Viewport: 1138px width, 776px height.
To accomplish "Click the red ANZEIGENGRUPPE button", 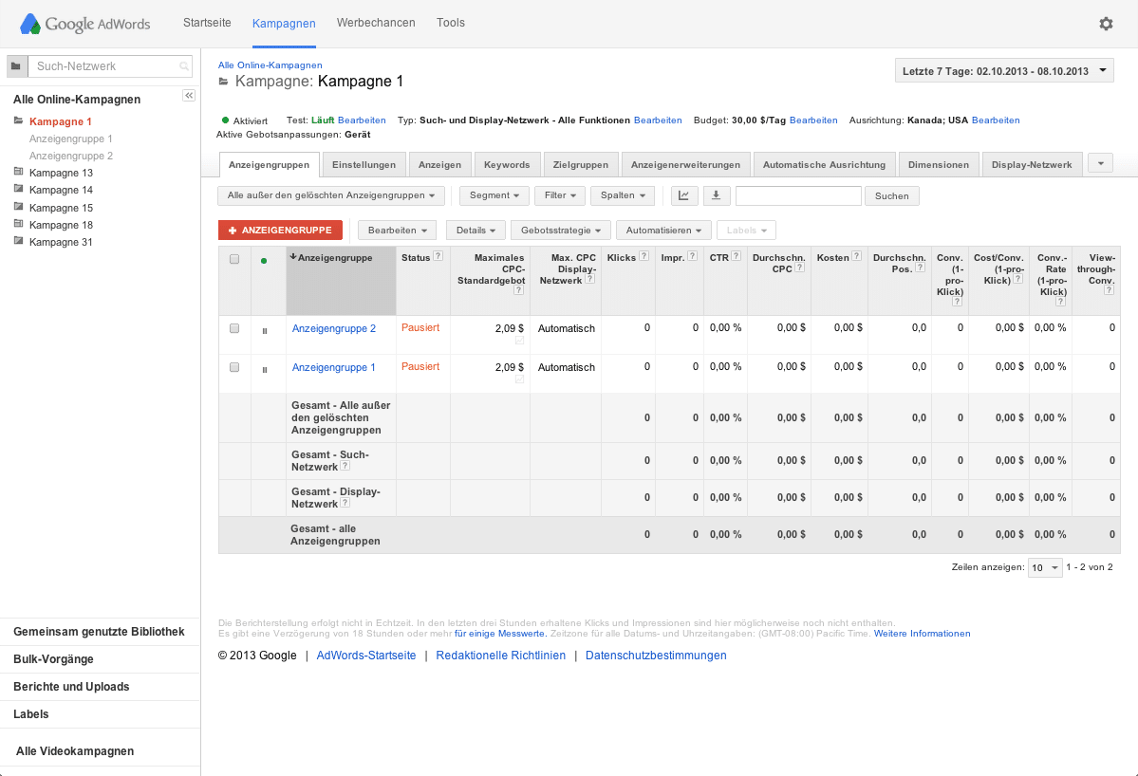I will (x=280, y=231).
